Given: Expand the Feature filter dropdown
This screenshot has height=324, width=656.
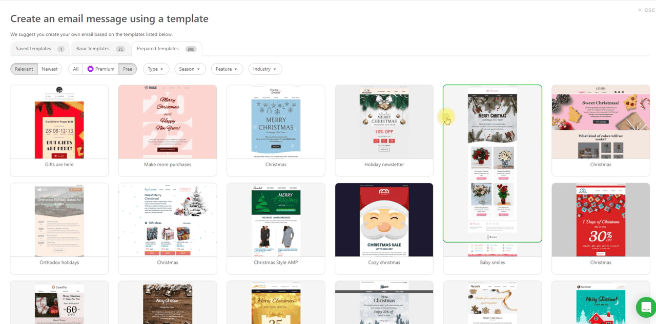Looking at the screenshot, I should [227, 69].
